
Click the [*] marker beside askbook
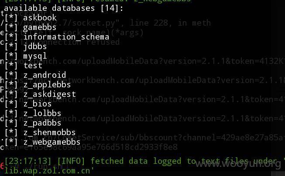[x=11, y=18]
